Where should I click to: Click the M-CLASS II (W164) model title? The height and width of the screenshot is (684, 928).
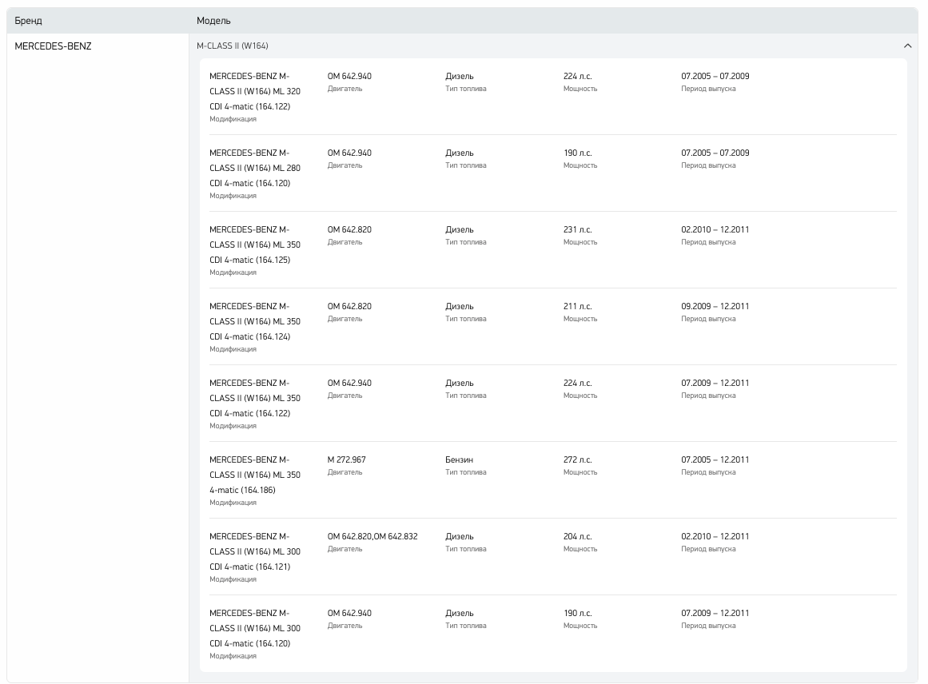(x=232, y=46)
